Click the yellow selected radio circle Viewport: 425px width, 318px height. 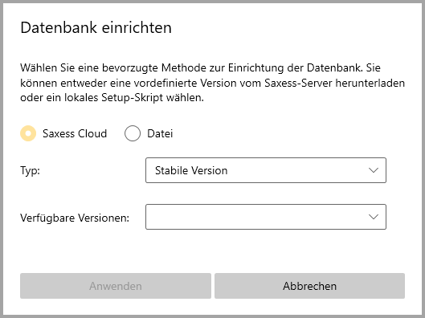click(x=28, y=133)
